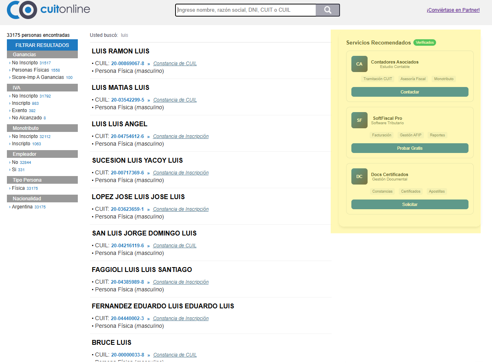
Task: Click the CA Contadores Asociados icon
Action: click(359, 64)
